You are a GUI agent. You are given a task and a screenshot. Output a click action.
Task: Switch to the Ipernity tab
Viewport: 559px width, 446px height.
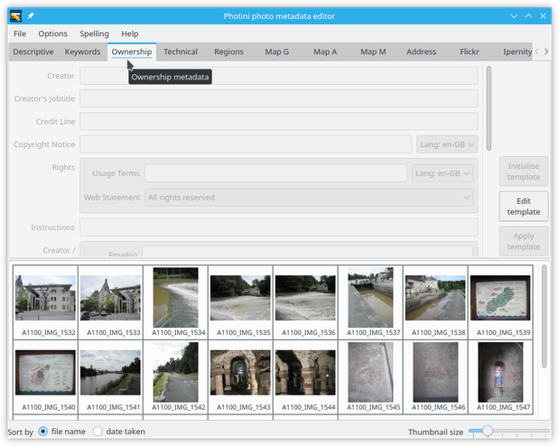click(517, 51)
